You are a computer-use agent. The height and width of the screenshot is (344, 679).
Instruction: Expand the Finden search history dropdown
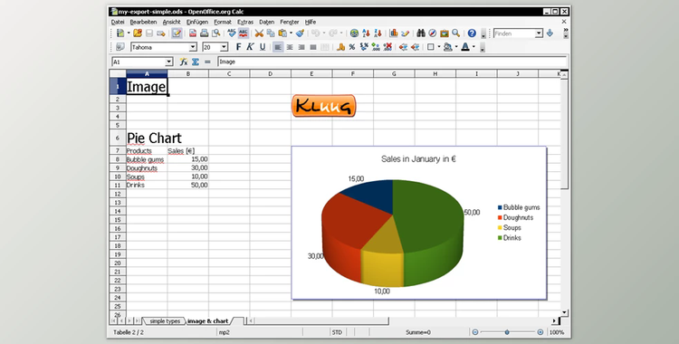pos(539,33)
